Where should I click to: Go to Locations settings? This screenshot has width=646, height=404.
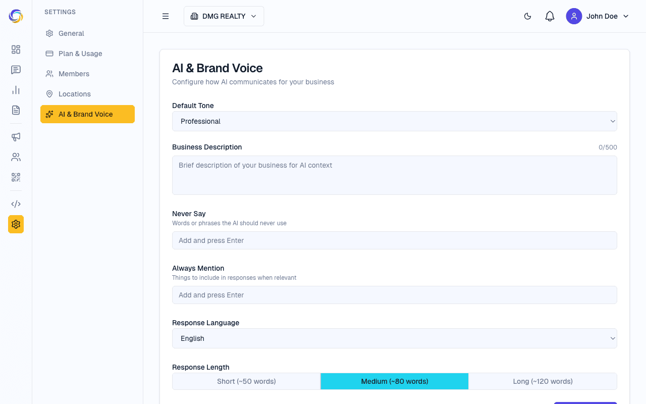pyautogui.click(x=87, y=94)
